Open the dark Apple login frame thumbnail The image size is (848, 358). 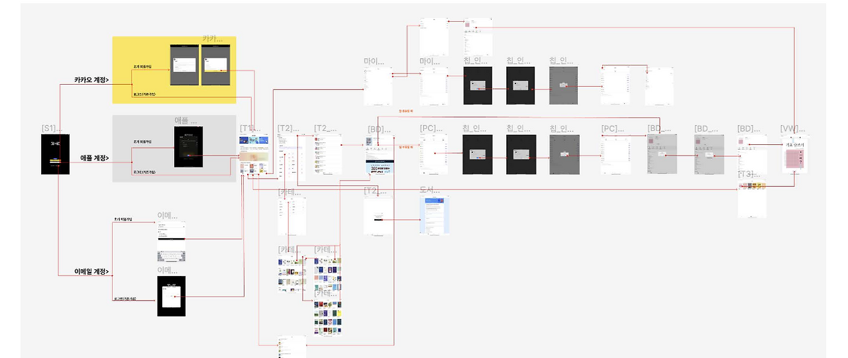(x=188, y=147)
